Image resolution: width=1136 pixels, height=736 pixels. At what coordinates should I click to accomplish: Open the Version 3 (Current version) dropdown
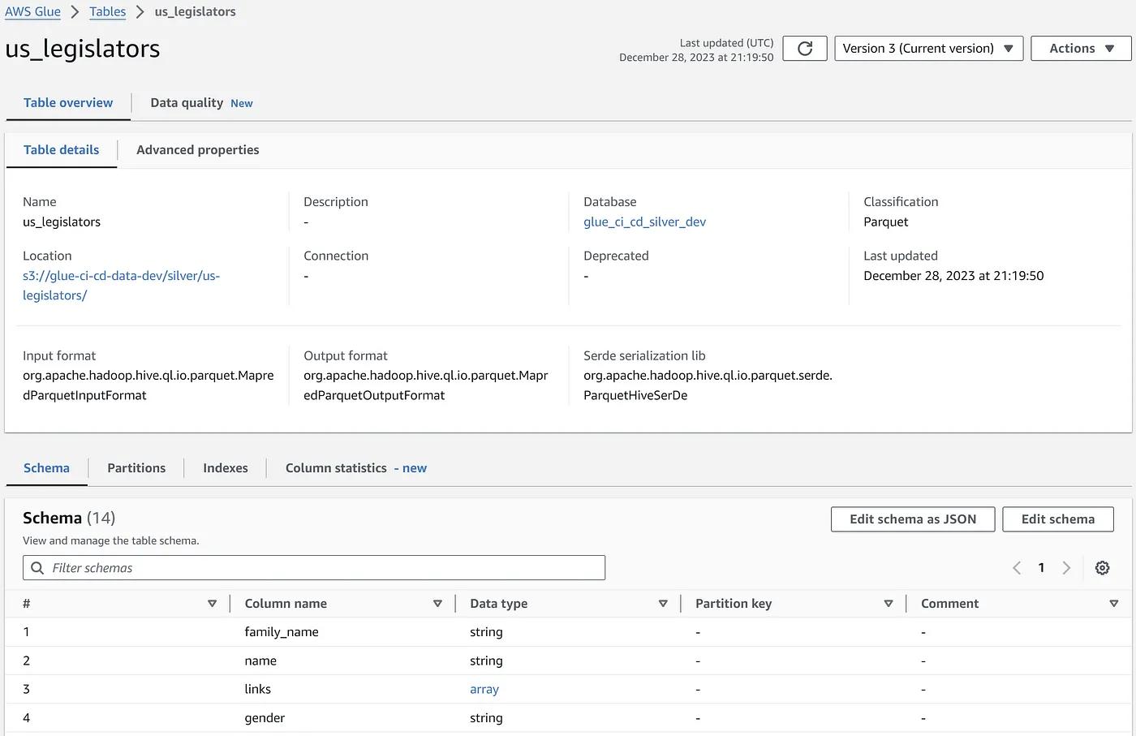tap(928, 49)
